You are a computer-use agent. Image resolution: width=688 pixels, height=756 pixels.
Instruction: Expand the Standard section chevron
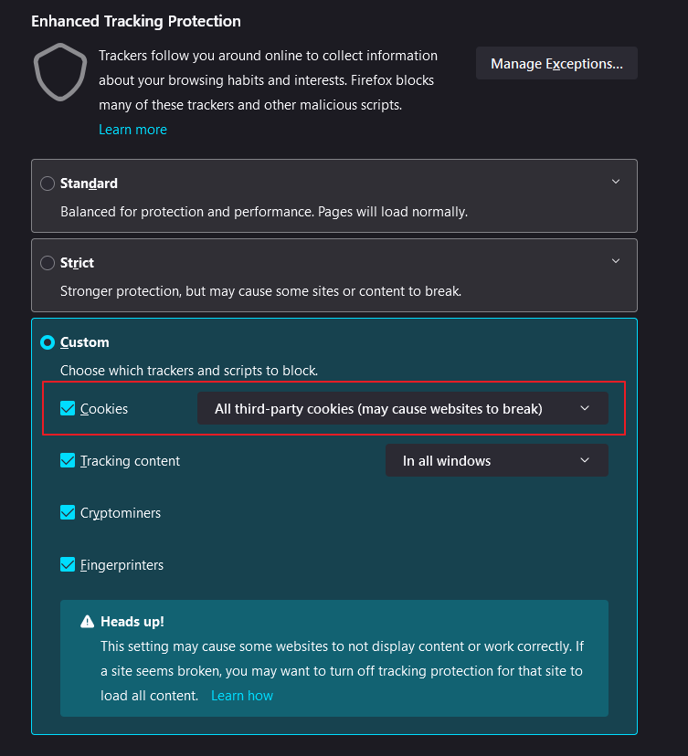pyautogui.click(x=616, y=182)
